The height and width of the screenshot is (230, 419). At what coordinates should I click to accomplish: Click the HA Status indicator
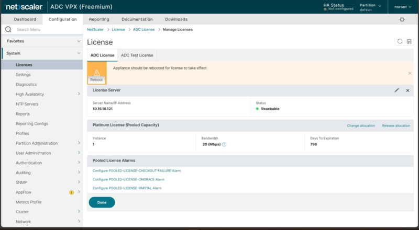(x=338, y=7)
